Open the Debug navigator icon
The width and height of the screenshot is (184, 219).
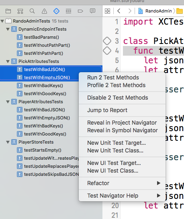(68, 11)
